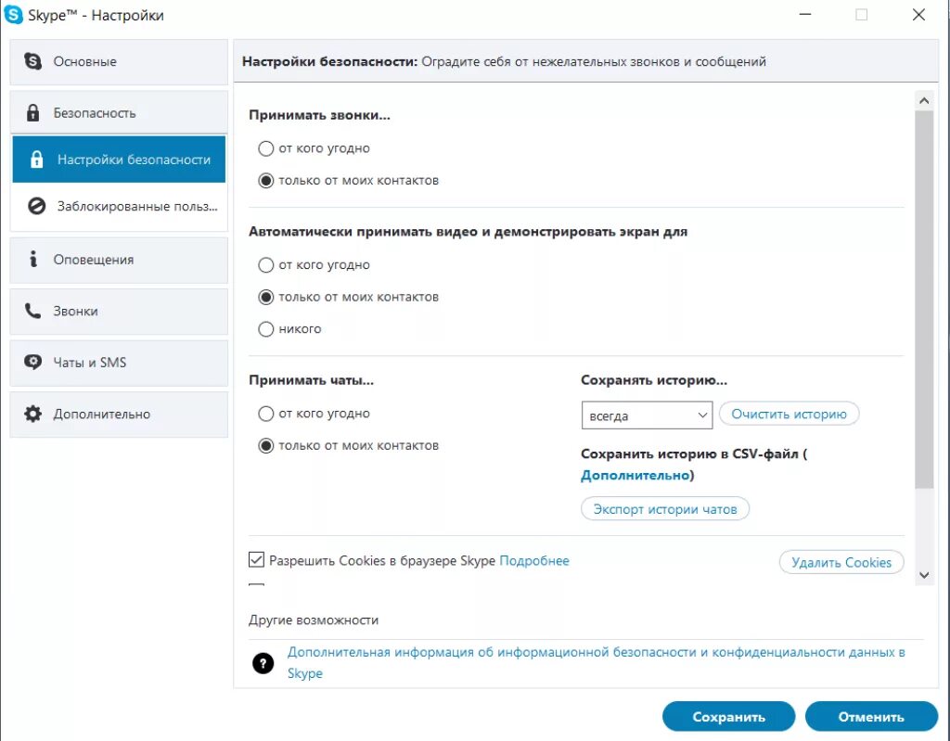Click the scrollbar down arrow
The height and width of the screenshot is (741, 950).
923,575
